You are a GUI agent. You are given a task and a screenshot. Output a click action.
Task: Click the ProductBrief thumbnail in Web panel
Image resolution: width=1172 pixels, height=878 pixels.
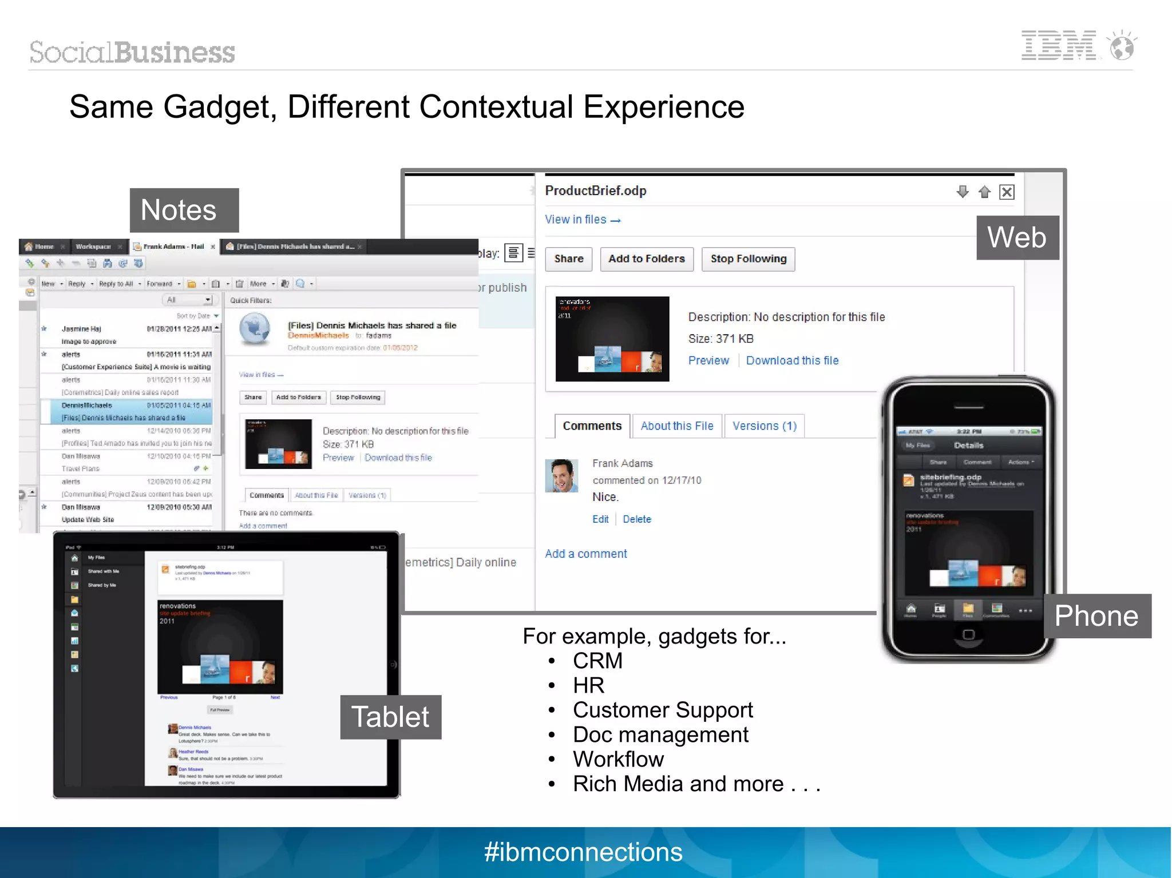612,339
